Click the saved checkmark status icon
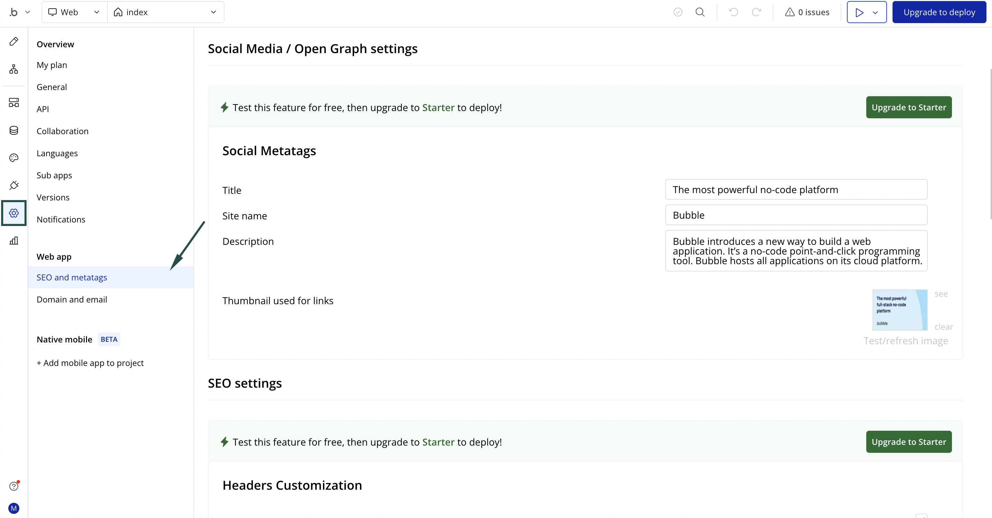Viewport: 992px width, 518px height. [678, 12]
